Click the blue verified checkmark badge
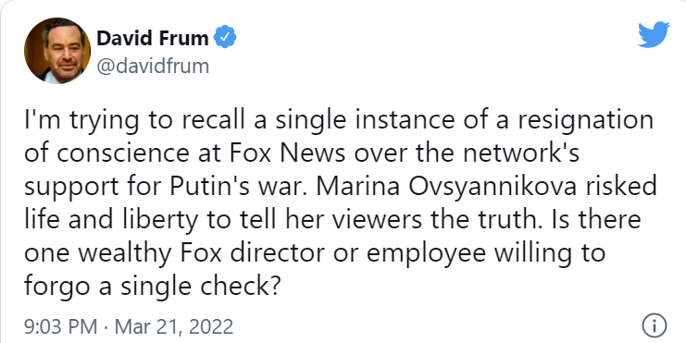 225,37
